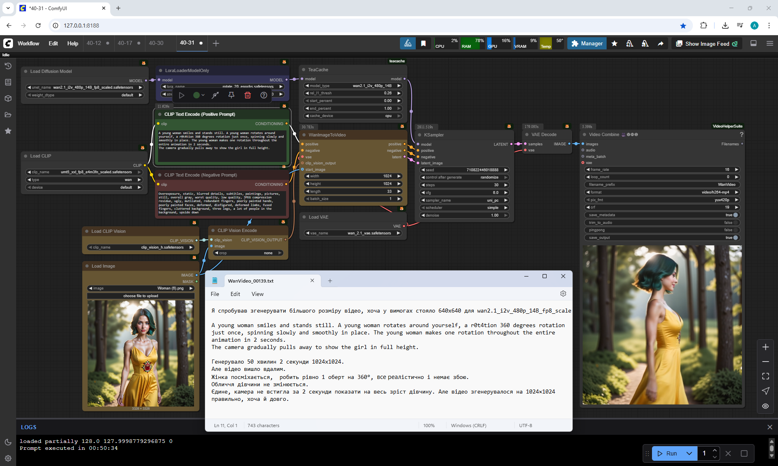Click the generated woman video preview thumbnail
The width and height of the screenshot is (778, 466).
[x=662, y=325]
